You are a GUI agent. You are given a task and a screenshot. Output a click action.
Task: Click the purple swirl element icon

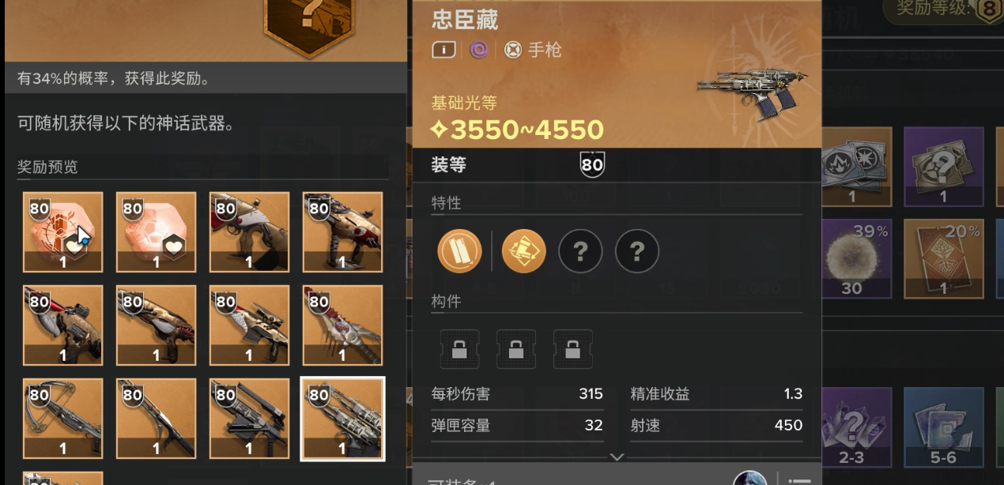pos(478,50)
